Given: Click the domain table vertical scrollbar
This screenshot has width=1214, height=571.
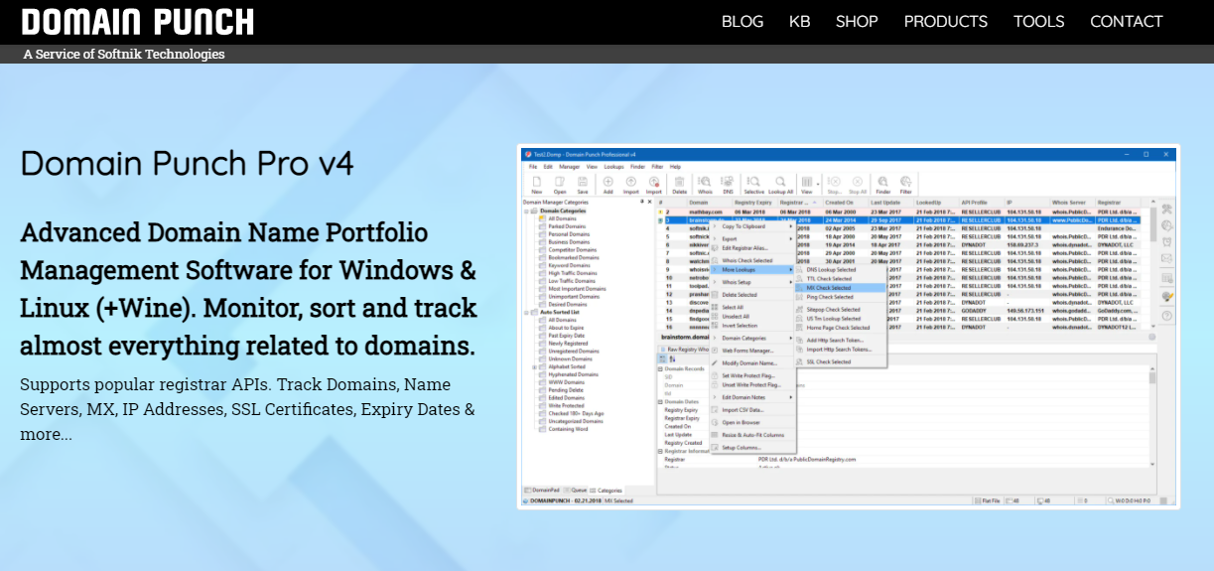Looking at the screenshot, I should click(x=1153, y=263).
